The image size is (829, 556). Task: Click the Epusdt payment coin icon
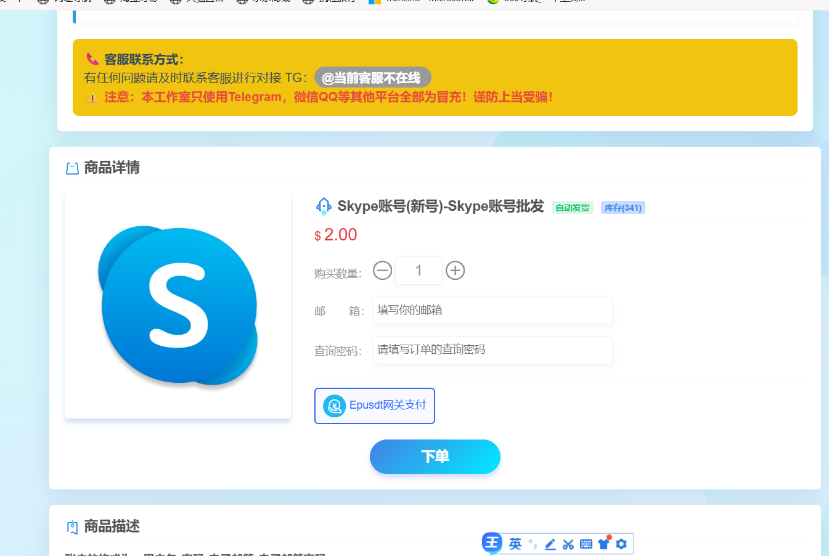[x=335, y=406]
